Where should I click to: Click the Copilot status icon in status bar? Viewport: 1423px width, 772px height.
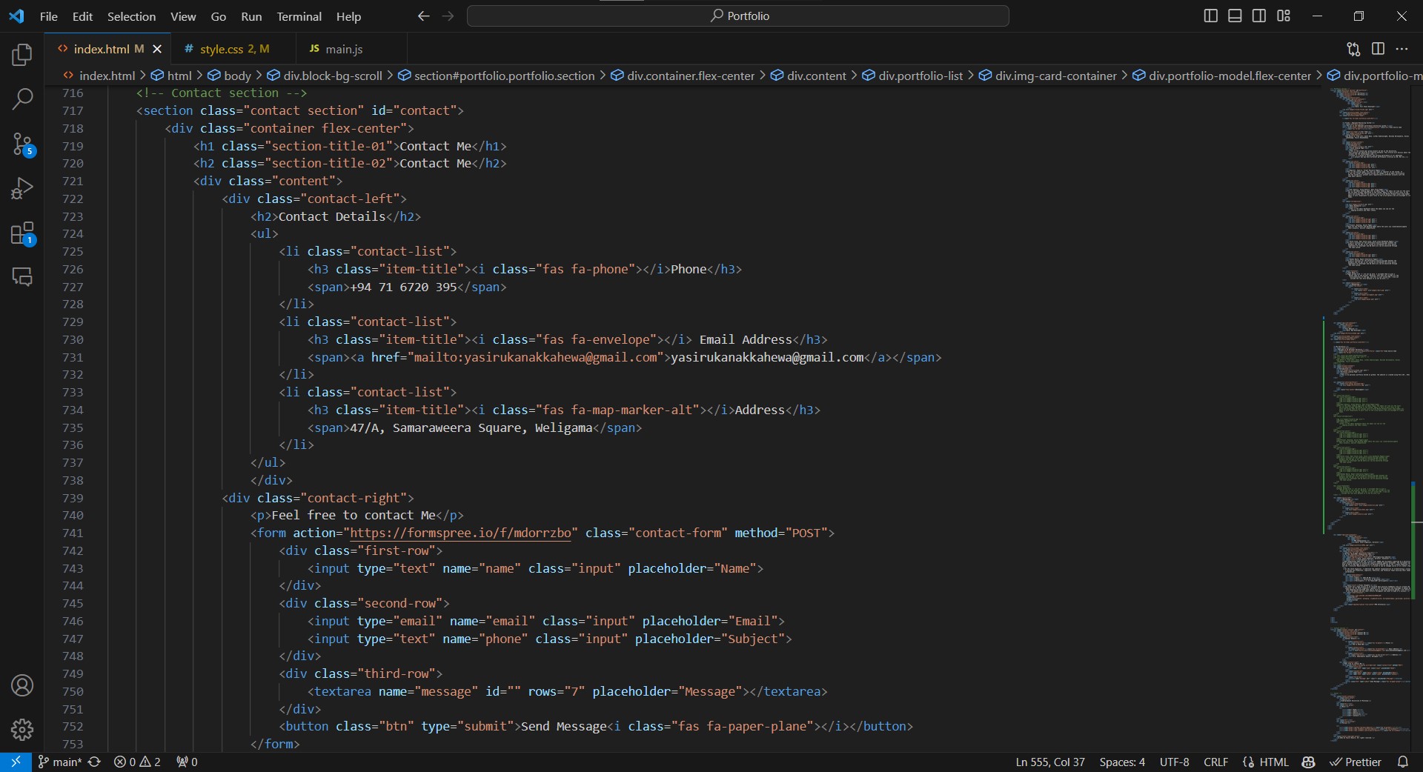coord(1308,762)
